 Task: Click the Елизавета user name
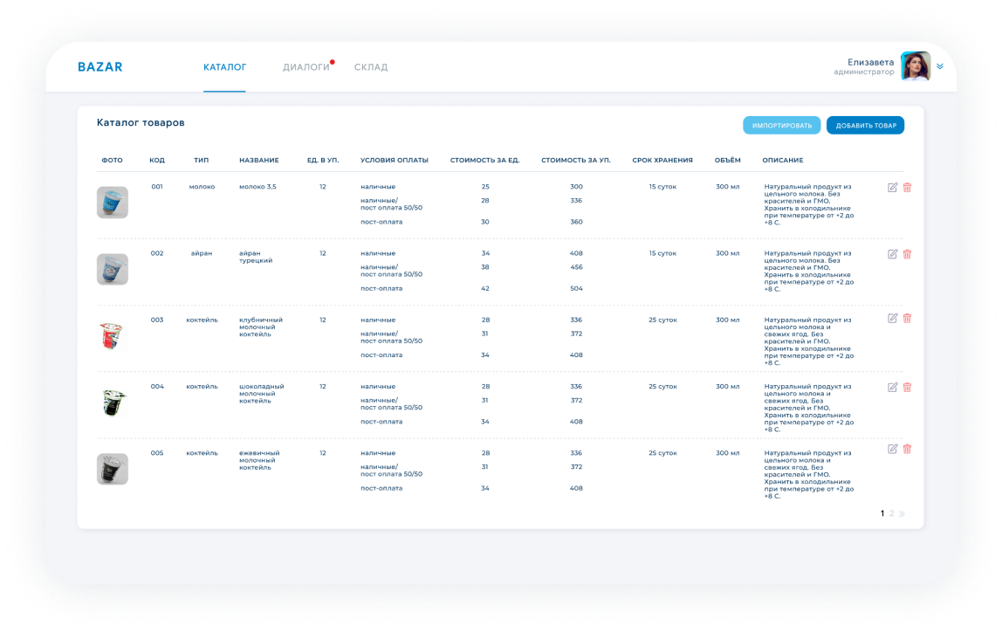point(870,62)
